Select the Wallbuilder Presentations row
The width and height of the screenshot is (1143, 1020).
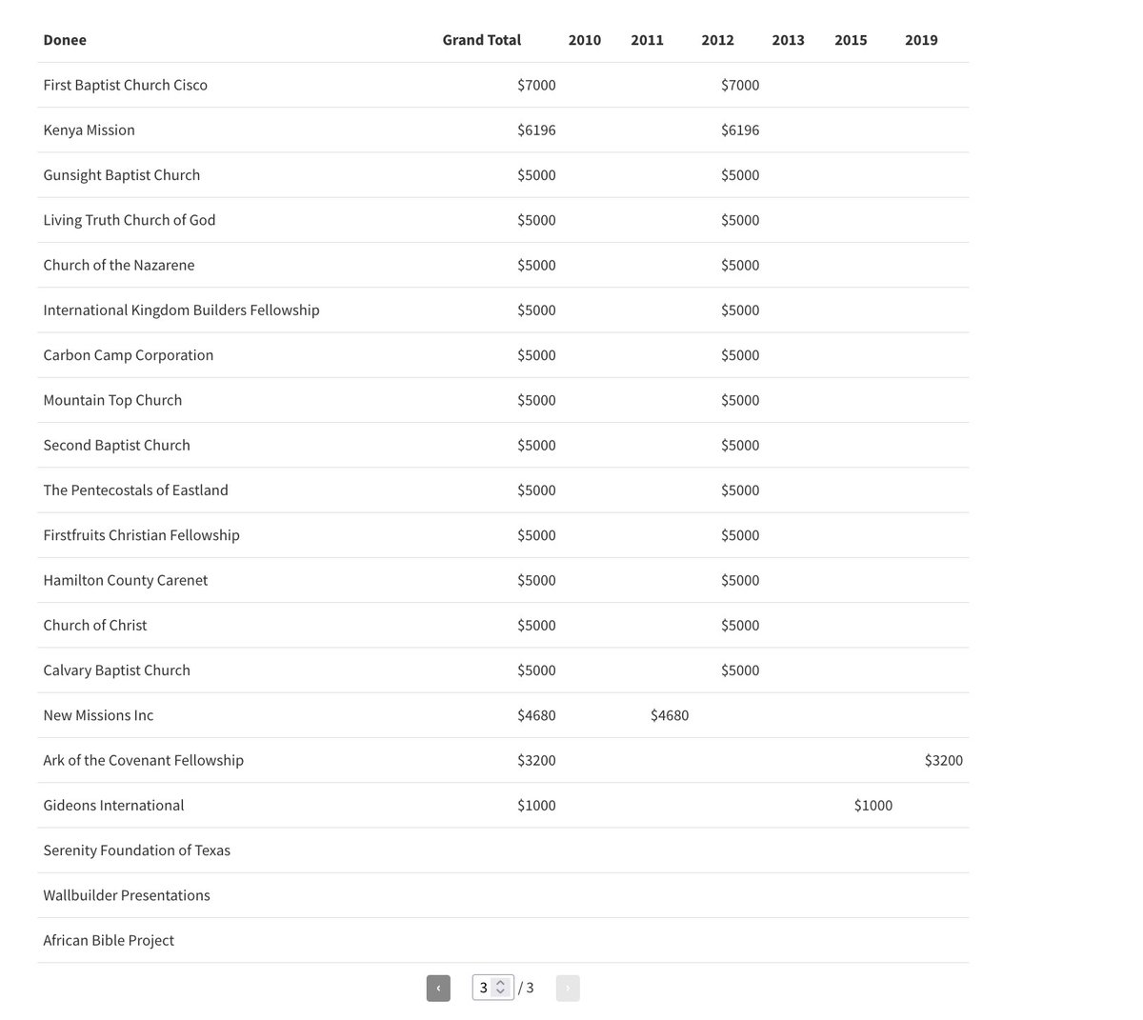click(503, 895)
